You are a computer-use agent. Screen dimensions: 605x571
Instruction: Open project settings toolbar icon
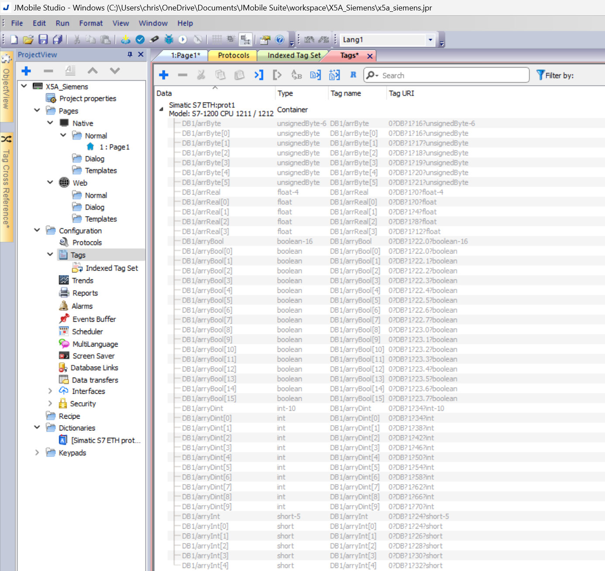point(265,40)
